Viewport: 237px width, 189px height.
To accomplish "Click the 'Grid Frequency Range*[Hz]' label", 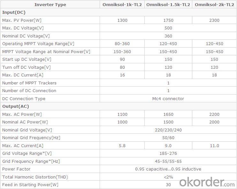I will [x=31, y=161].
